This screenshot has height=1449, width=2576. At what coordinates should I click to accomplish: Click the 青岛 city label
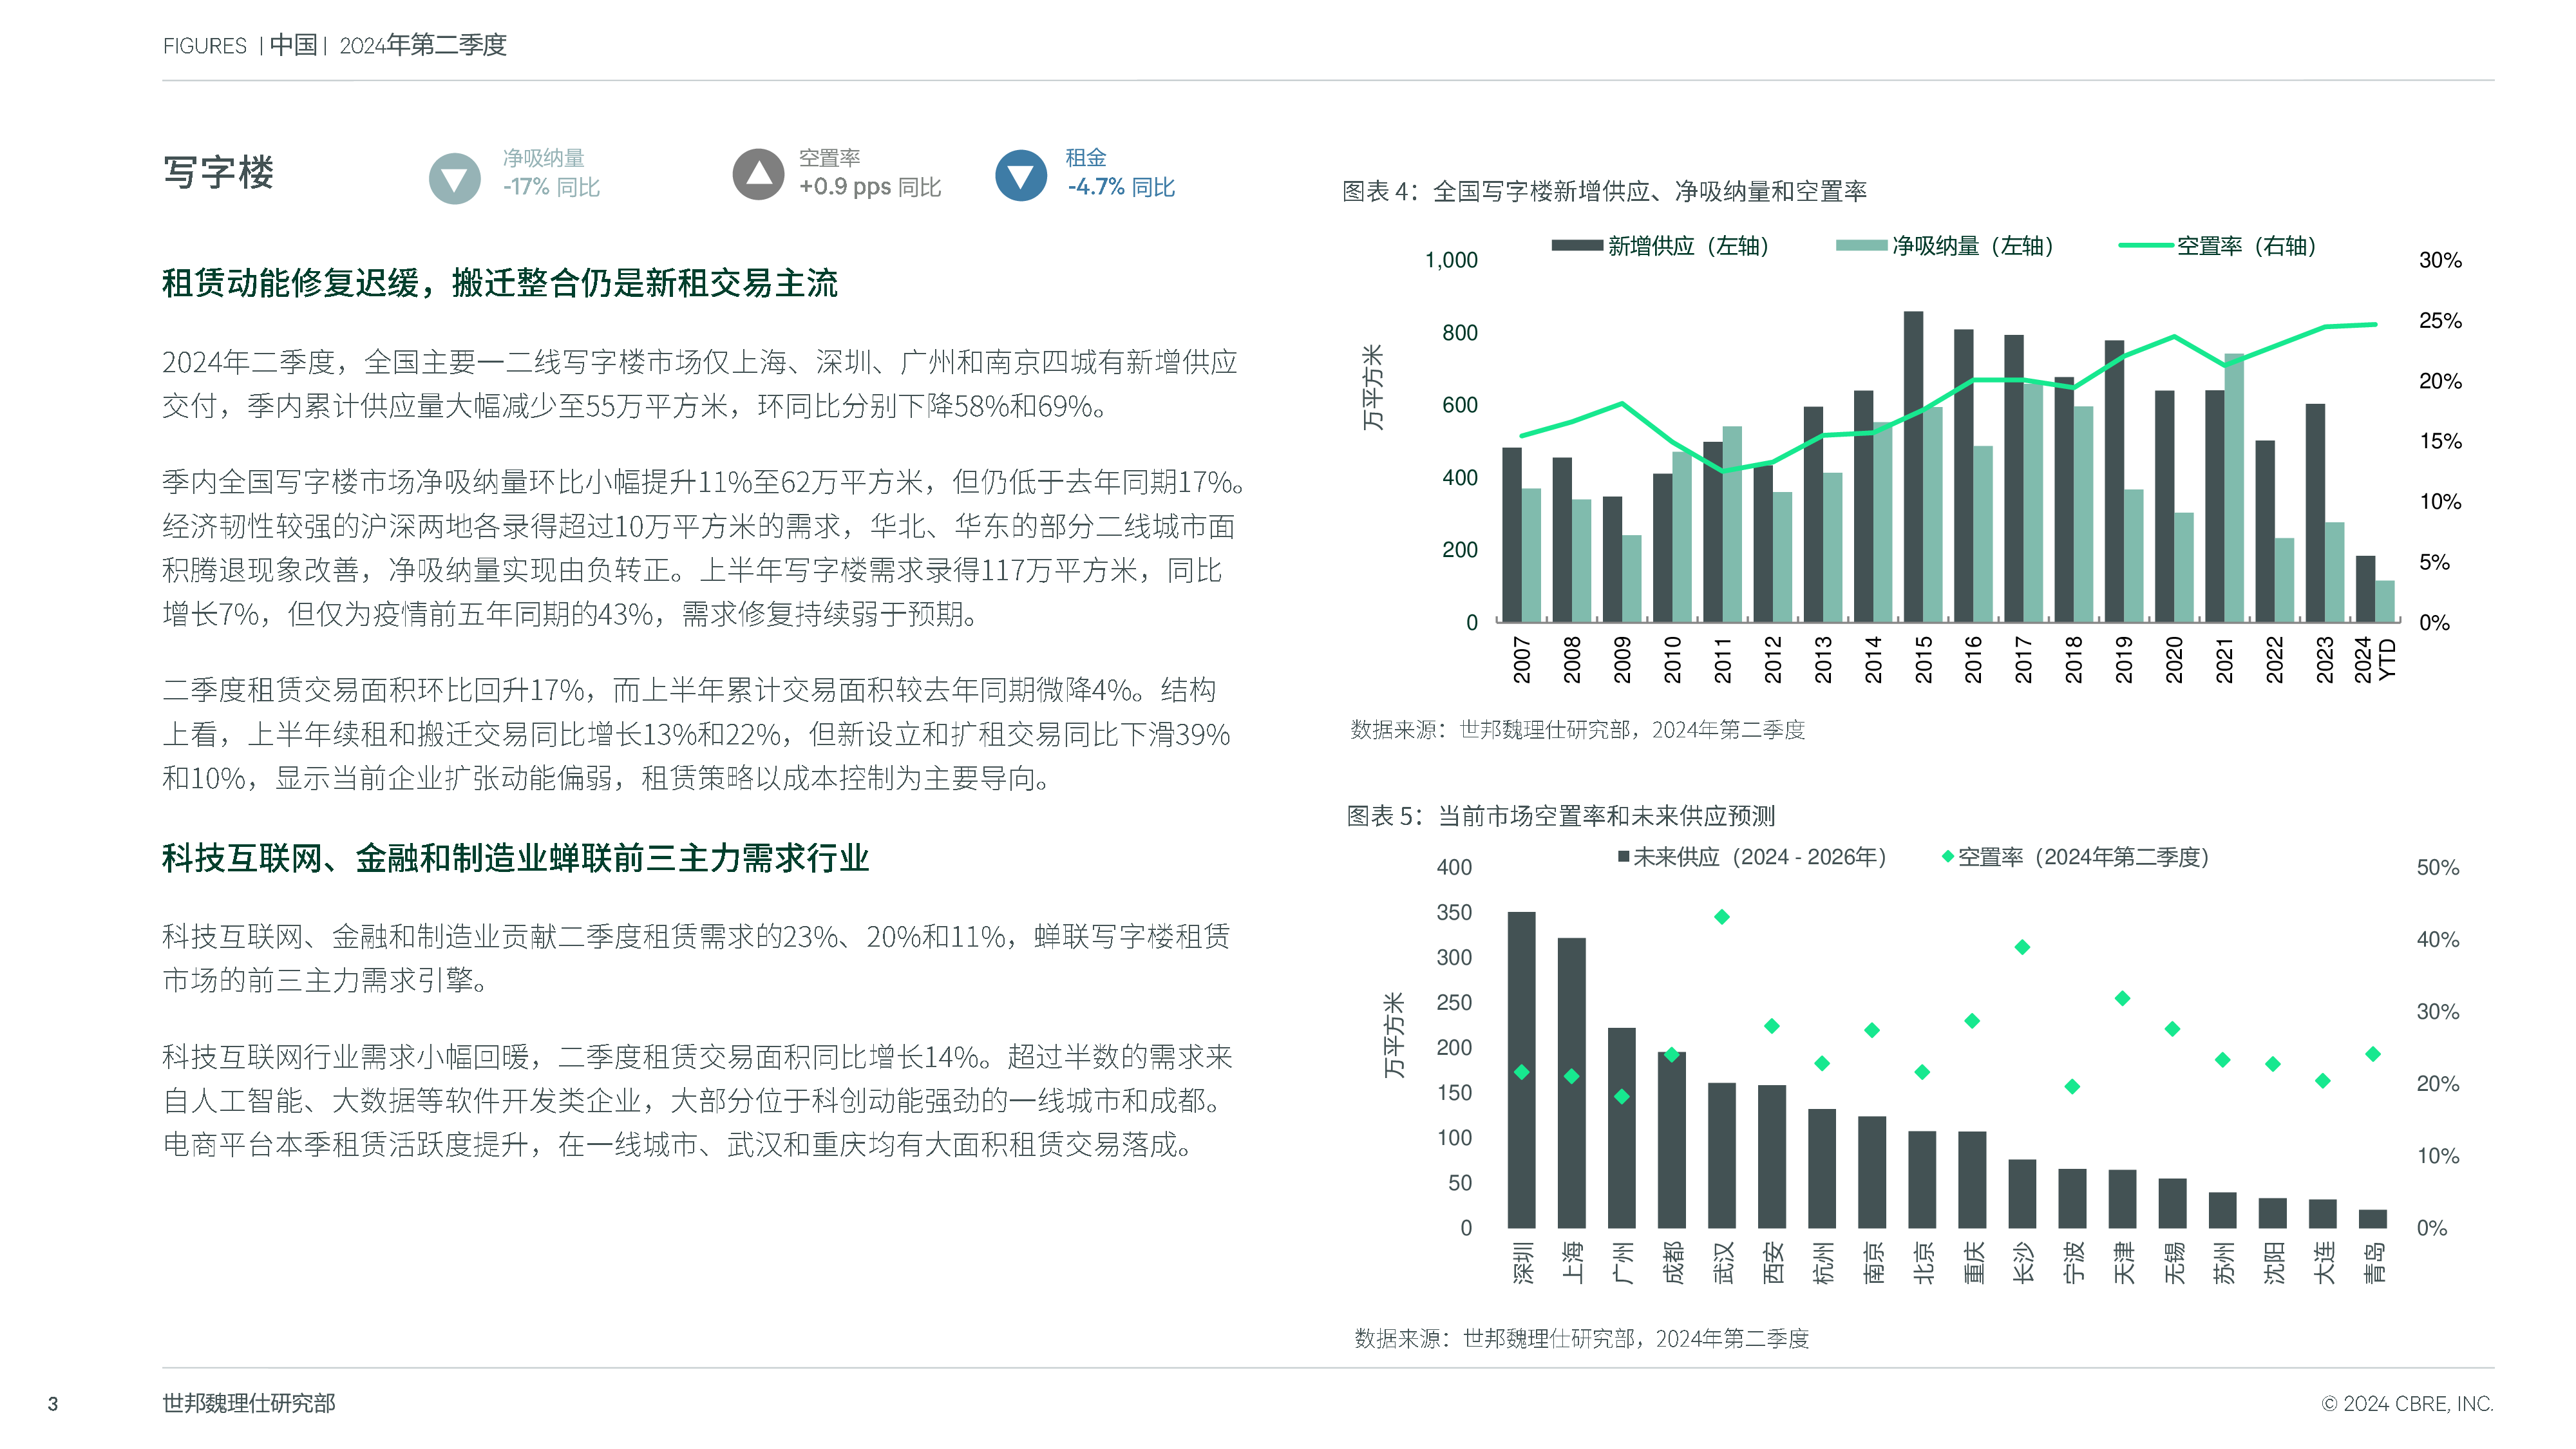(x=2373, y=1262)
